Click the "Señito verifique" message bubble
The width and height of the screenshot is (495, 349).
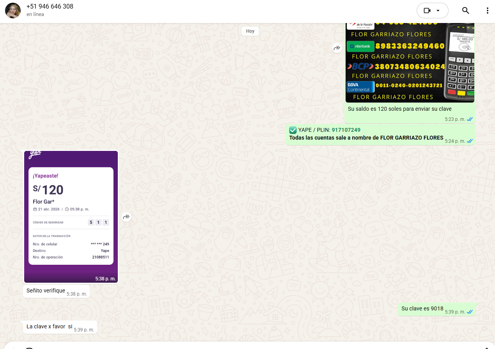(46, 291)
